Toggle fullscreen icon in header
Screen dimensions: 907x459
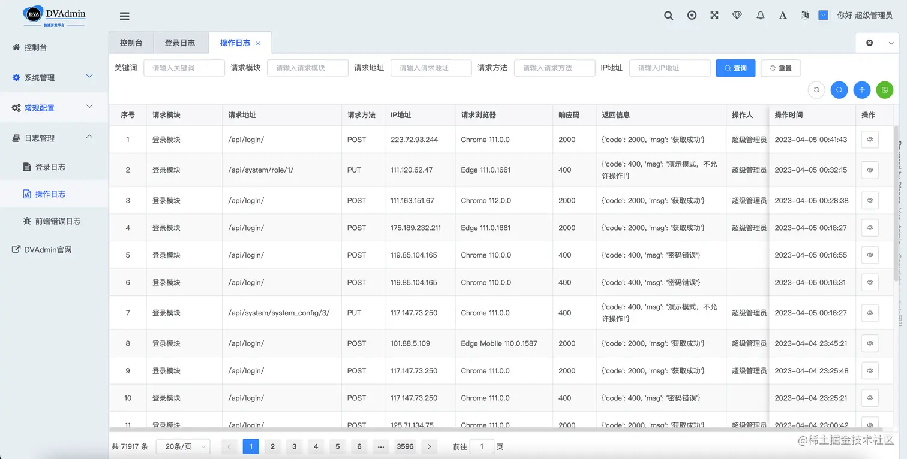pos(714,16)
